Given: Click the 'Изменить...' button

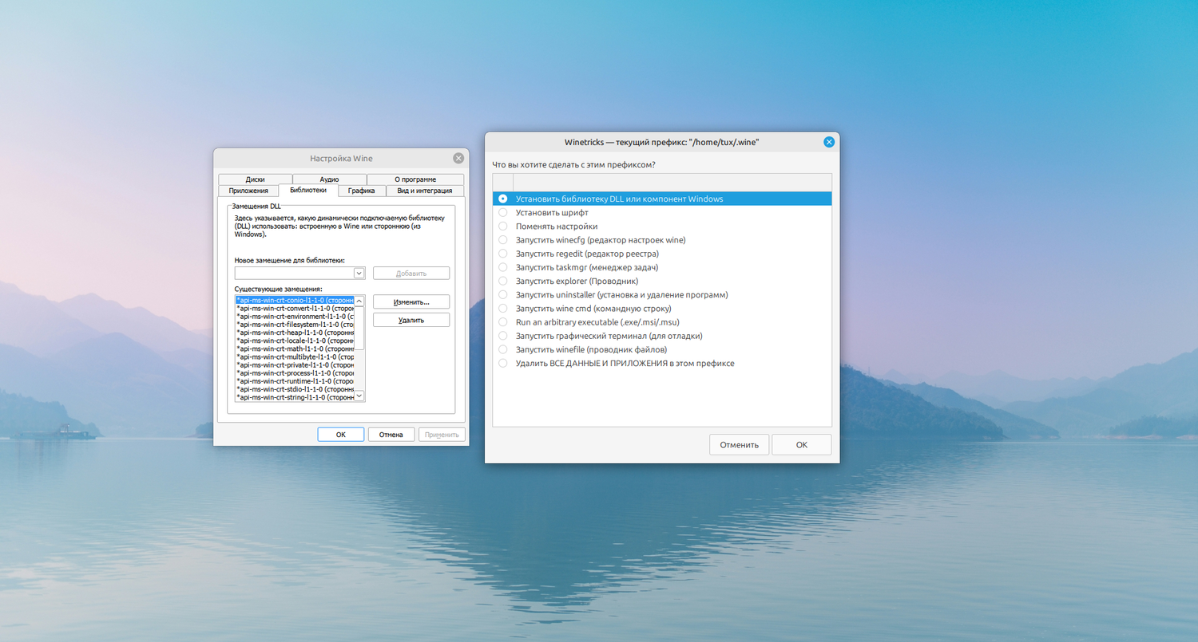Looking at the screenshot, I should point(411,302).
